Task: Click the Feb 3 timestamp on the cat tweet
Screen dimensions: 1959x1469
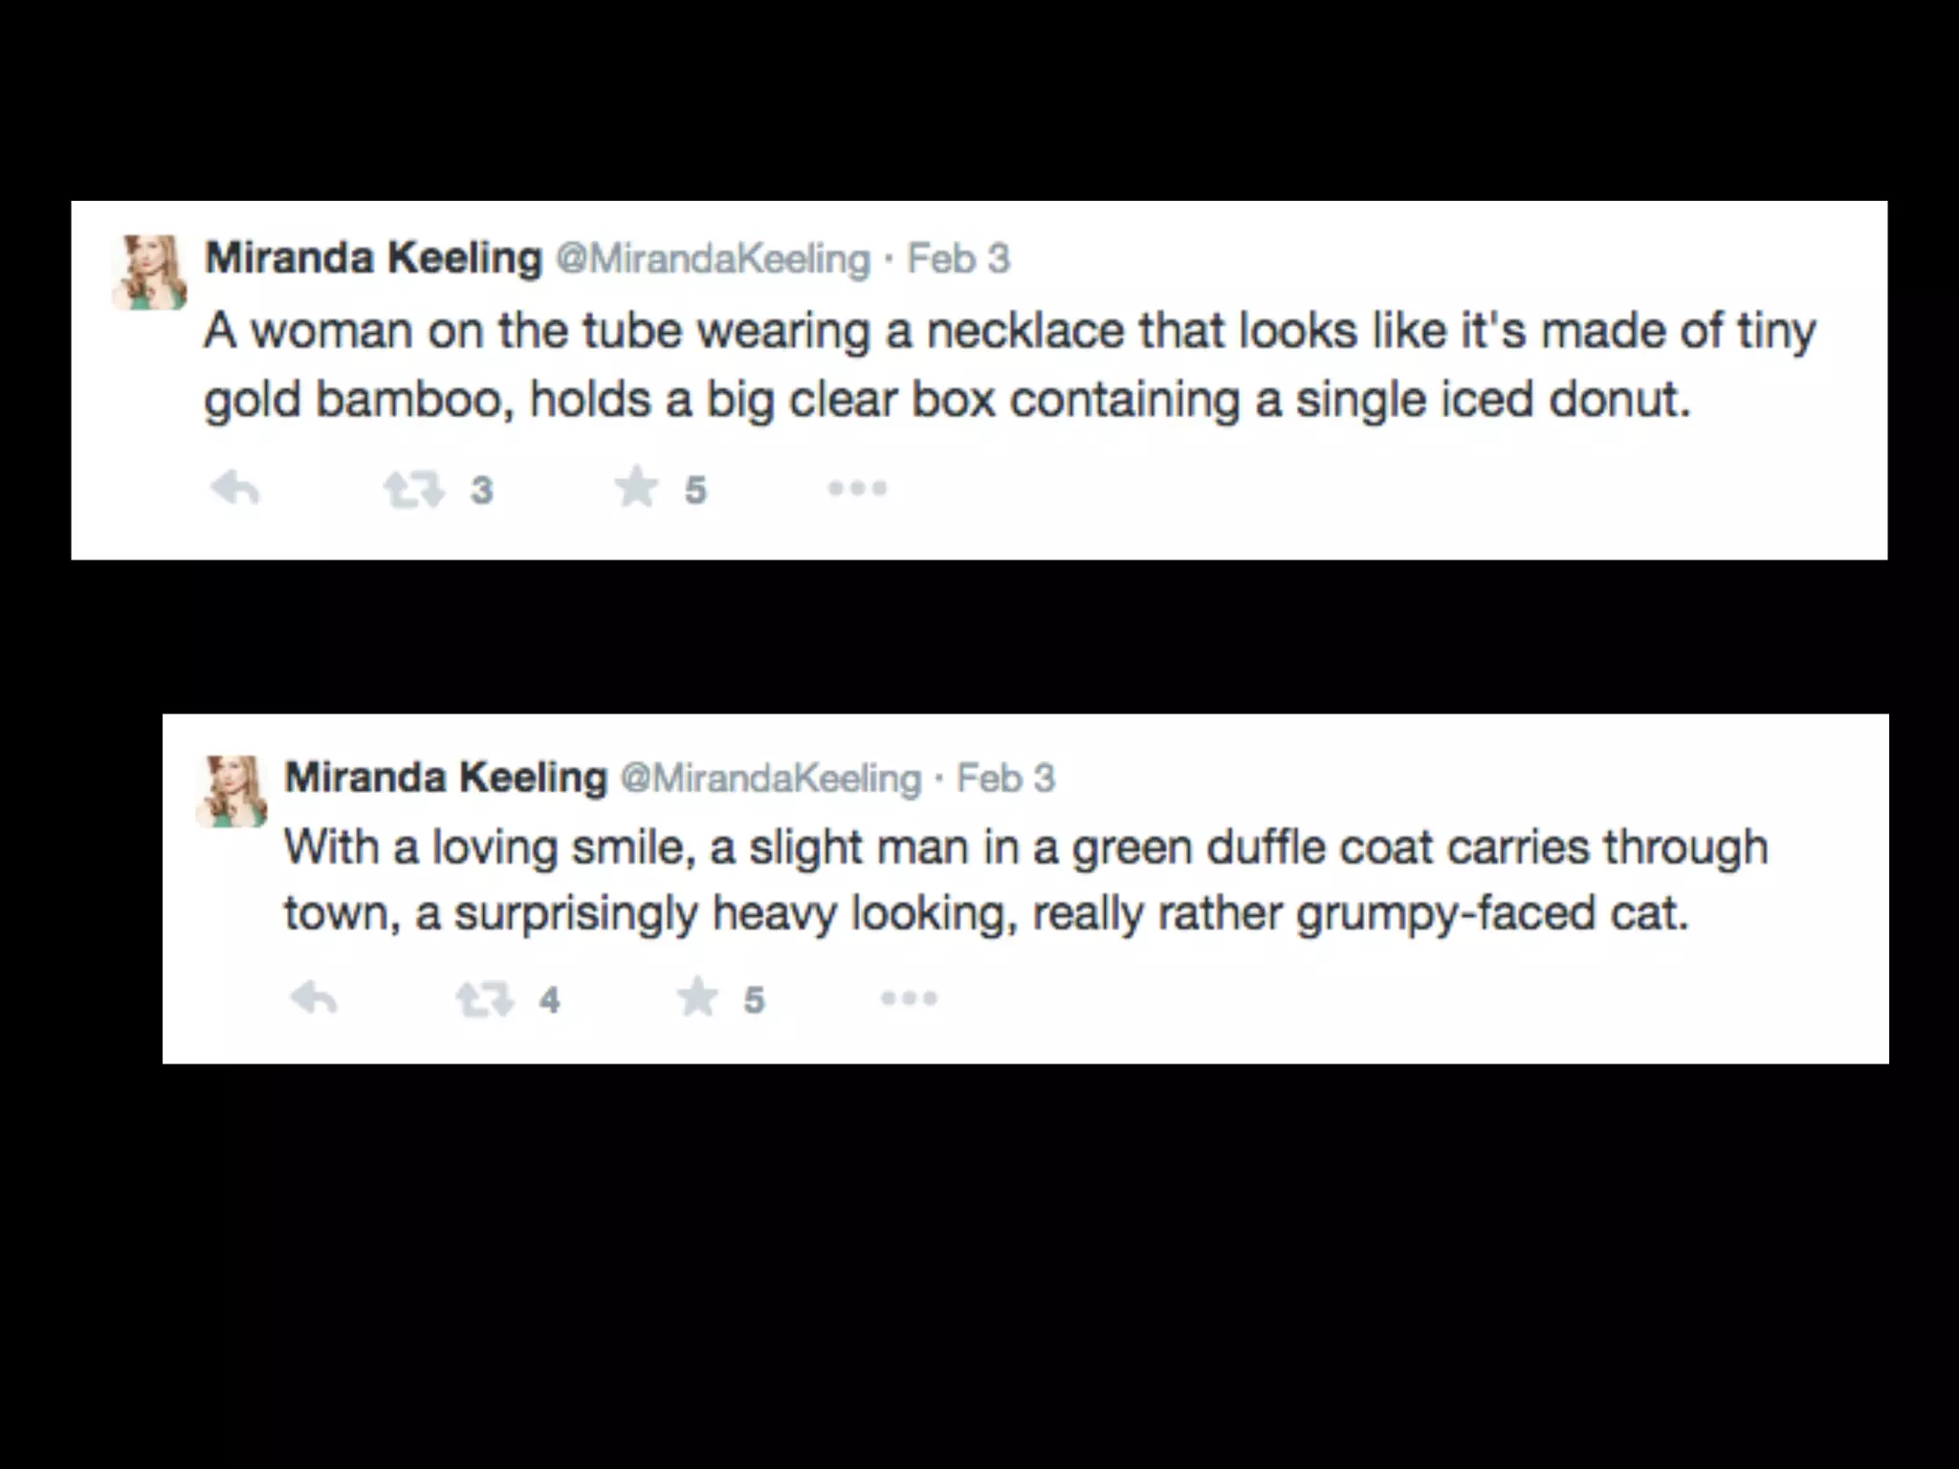Action: click(x=1006, y=778)
